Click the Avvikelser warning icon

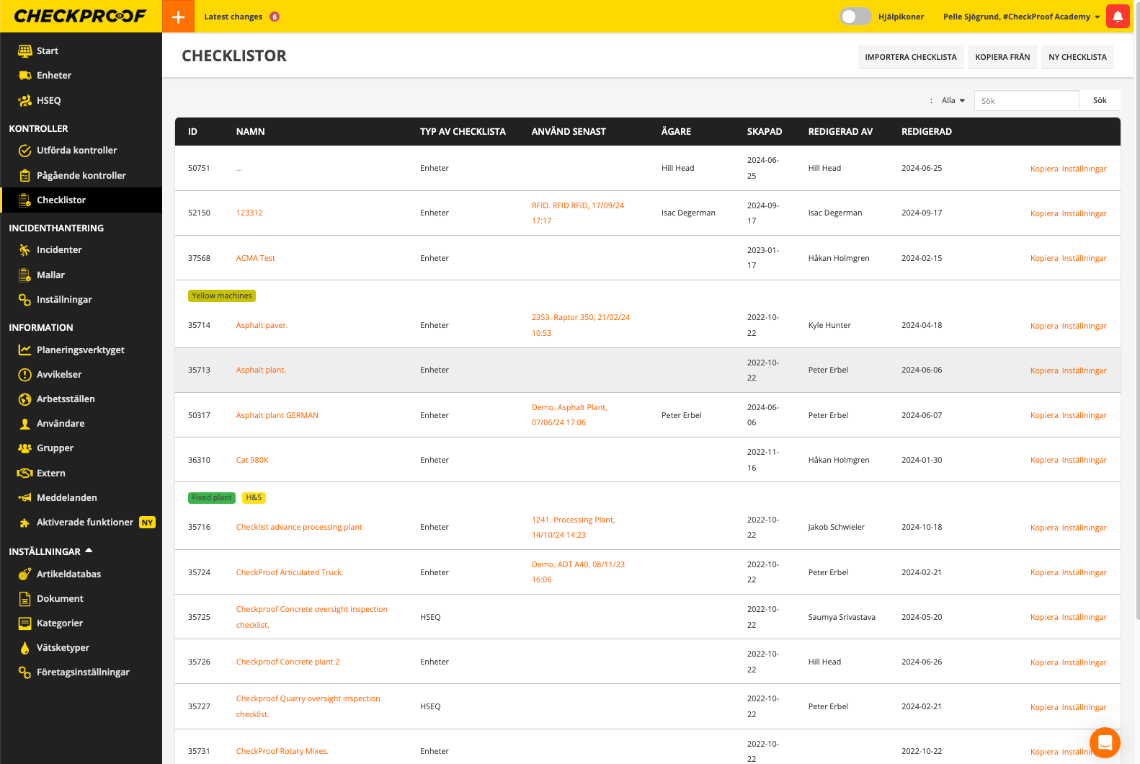pyautogui.click(x=25, y=375)
